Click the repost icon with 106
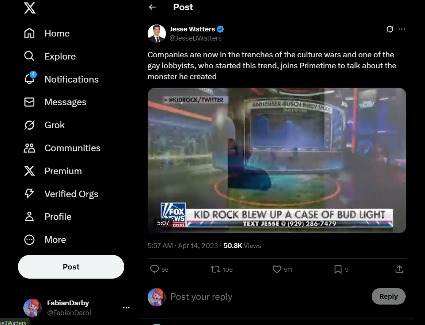425x325 pixels. (x=216, y=269)
